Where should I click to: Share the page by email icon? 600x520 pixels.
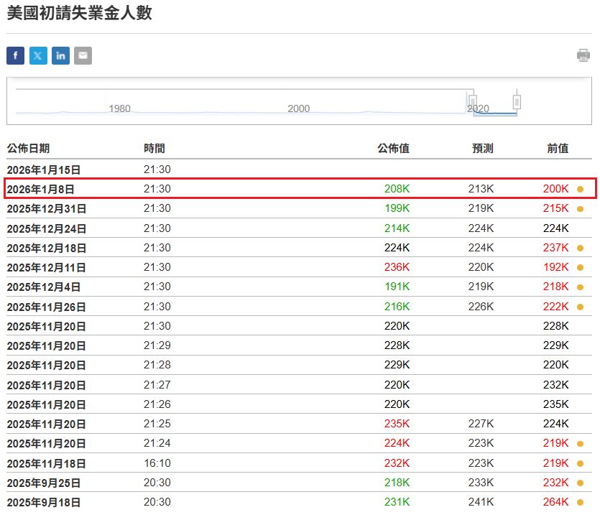83,56
